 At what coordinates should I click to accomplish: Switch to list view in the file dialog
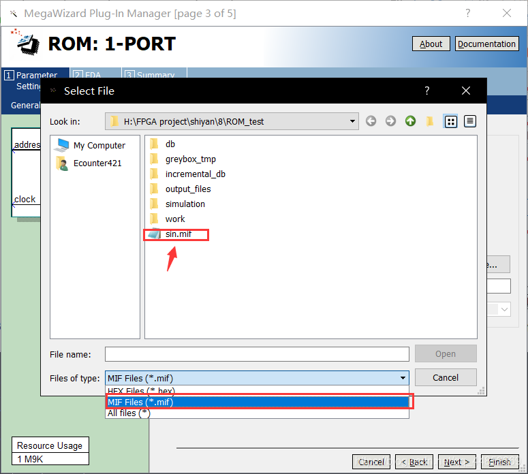click(450, 121)
